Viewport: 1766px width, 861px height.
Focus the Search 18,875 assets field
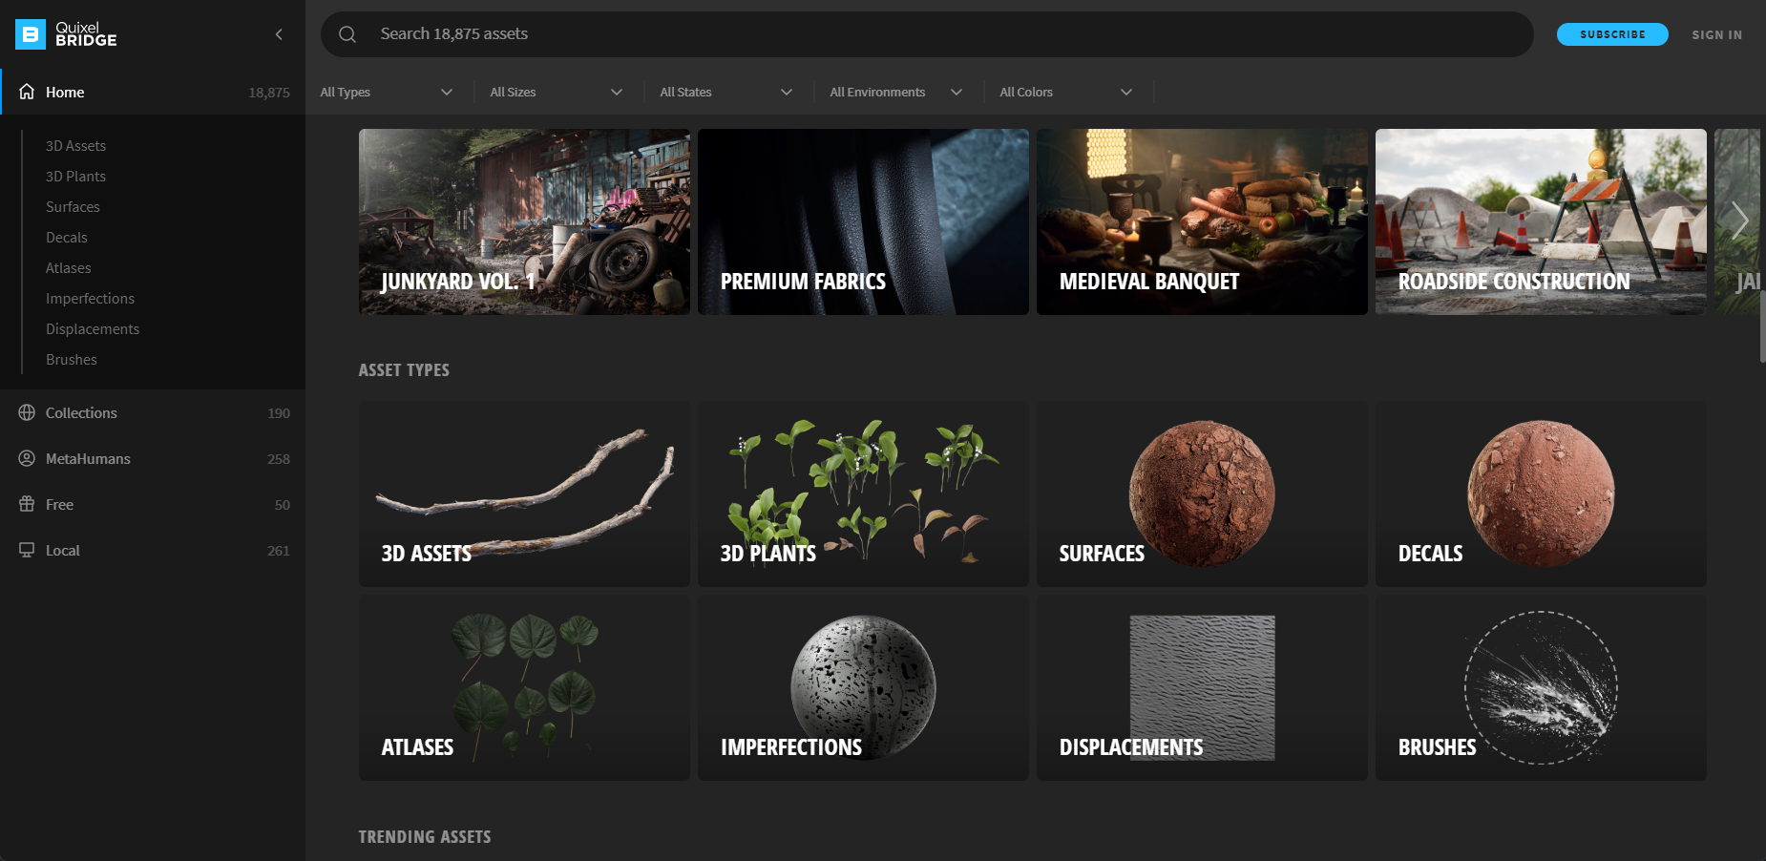coord(936,34)
